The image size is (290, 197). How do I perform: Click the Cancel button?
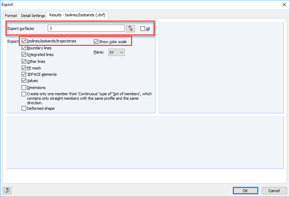click(x=274, y=190)
